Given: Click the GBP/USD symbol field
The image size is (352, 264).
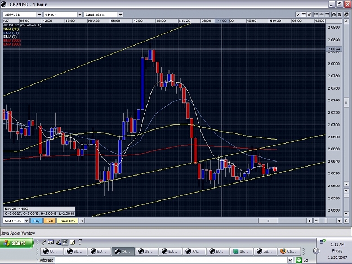Looking at the screenshot, I should tap(20, 15).
